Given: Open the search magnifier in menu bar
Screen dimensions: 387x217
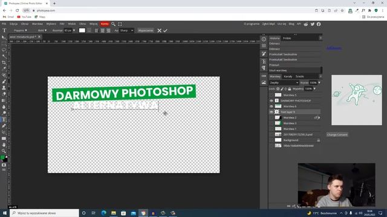Looking at the screenshot, I should [113, 24].
